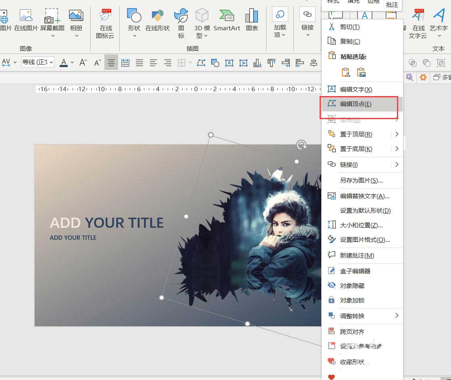Viewport: 451px width, 380px height.
Task: Click the rotation handle above the picture
Action: pyautogui.click(x=301, y=145)
